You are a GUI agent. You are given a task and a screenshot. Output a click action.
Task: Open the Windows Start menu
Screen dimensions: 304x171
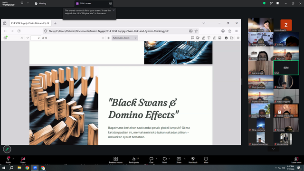point(4,168)
